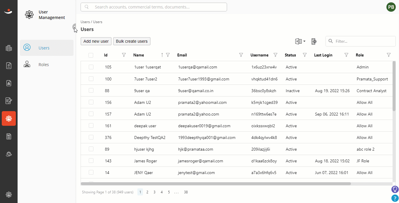This screenshot has height=203, width=399.
Task: Open the help question mark icon
Action: tap(395, 198)
